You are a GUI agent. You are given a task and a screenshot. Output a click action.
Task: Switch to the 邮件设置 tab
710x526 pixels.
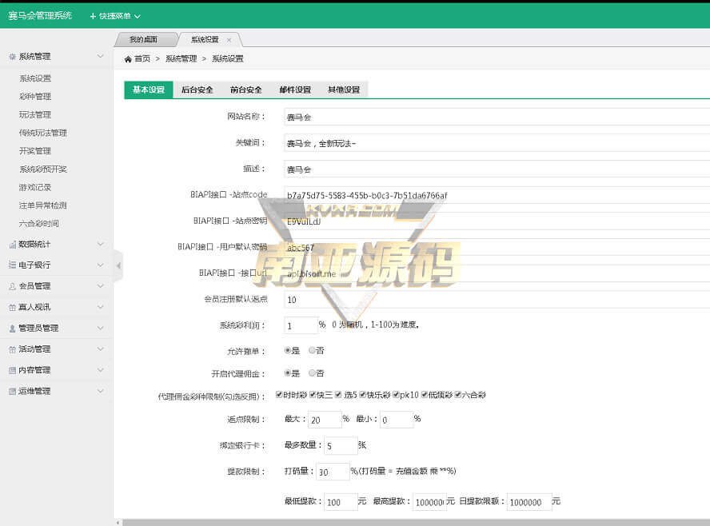click(x=295, y=90)
